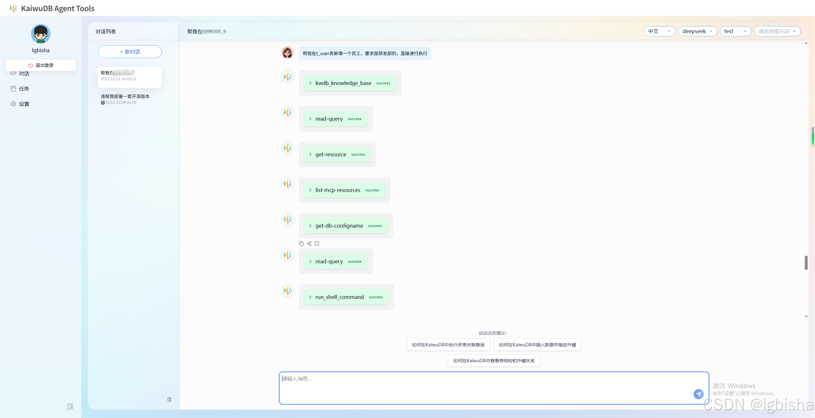
Task: Open the 中文 language dropdown
Action: [660, 31]
